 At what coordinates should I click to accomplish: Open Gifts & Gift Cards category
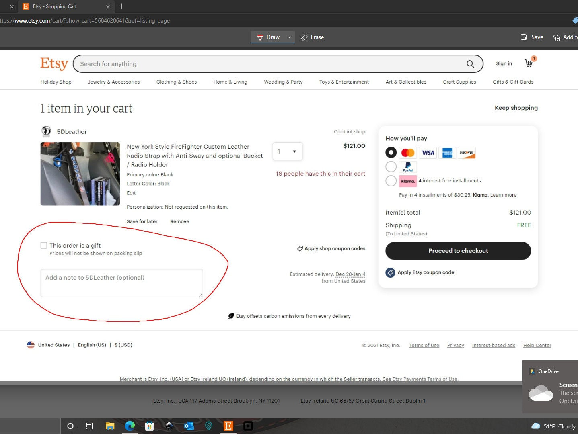pos(513,82)
